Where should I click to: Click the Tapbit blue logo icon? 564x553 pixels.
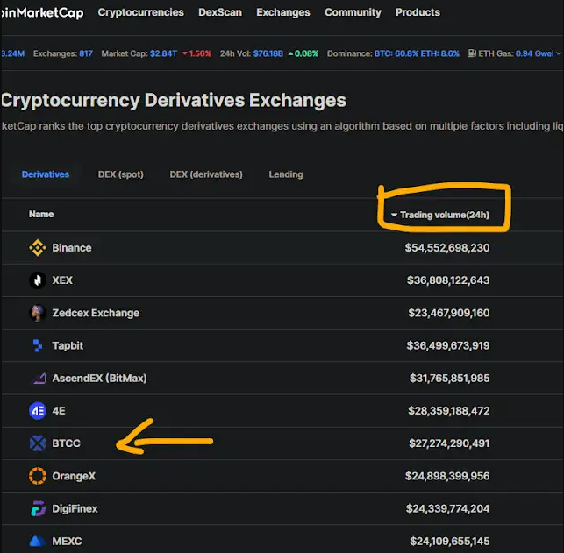[38, 345]
